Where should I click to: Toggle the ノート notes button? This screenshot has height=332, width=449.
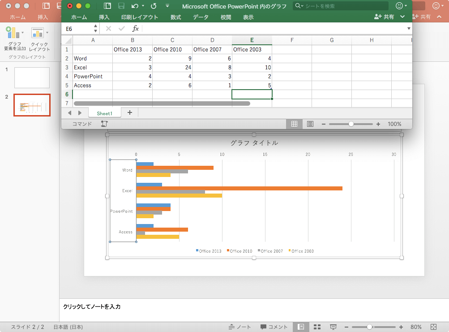click(239, 327)
